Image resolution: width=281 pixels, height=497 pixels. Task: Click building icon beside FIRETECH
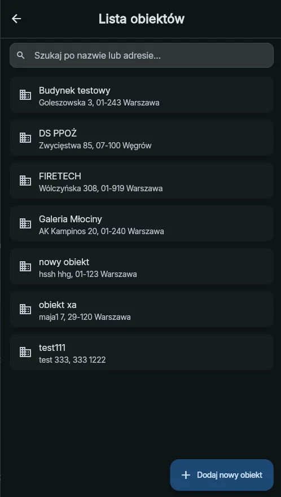tap(25, 181)
